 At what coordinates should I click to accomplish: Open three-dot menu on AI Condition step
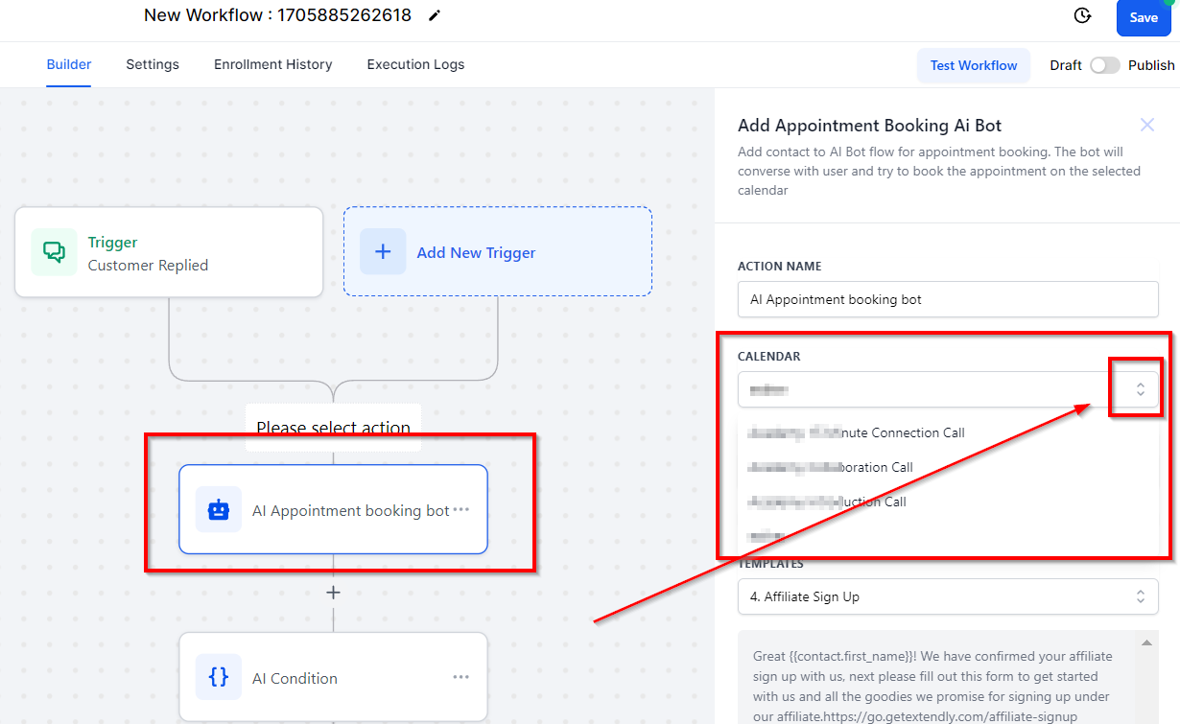click(461, 677)
